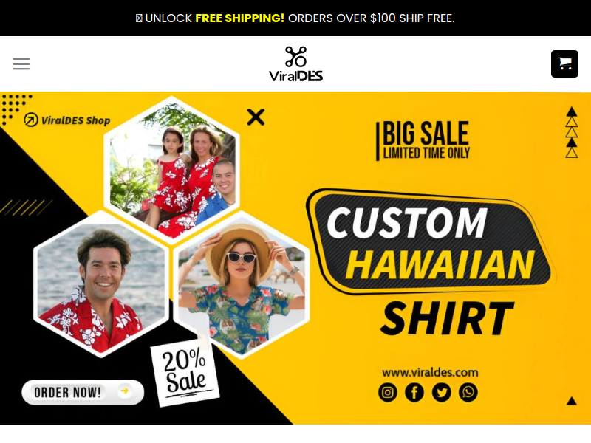Open the shopping cart
This screenshot has height=443, width=591.
[x=564, y=63]
